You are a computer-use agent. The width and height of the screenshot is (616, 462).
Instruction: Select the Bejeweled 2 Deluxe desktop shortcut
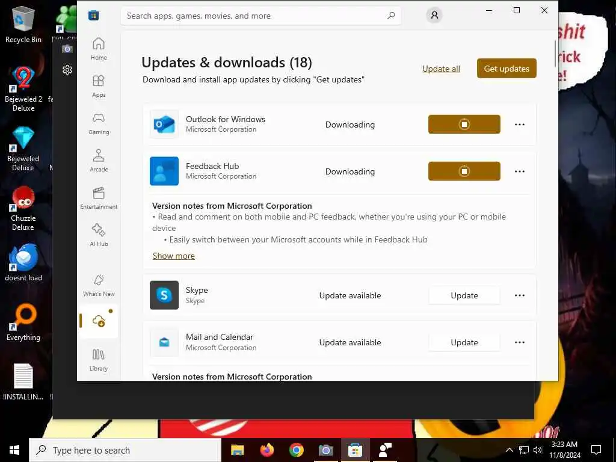click(x=23, y=88)
